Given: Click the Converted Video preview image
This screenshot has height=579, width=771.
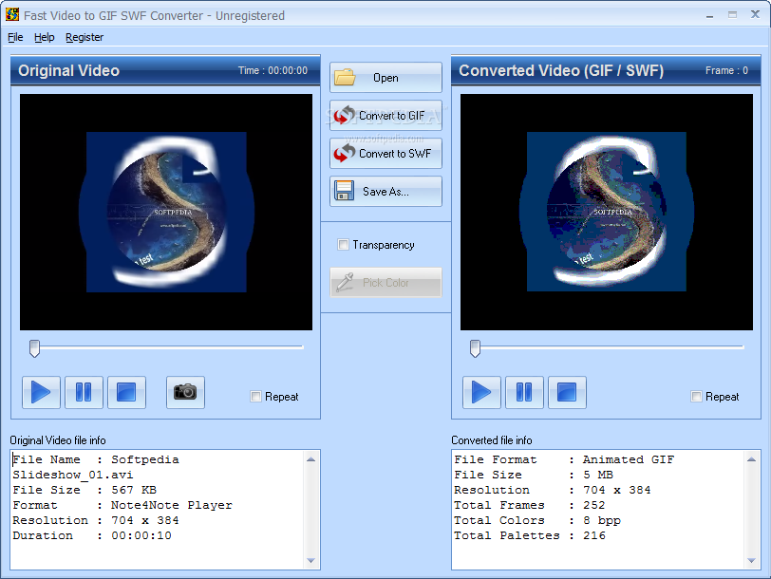Looking at the screenshot, I should coord(607,213).
